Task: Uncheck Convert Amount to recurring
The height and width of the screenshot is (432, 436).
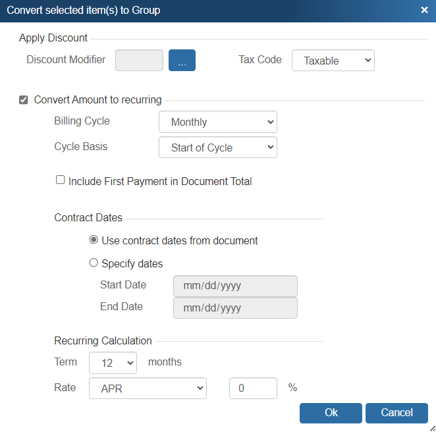Action: coord(24,100)
